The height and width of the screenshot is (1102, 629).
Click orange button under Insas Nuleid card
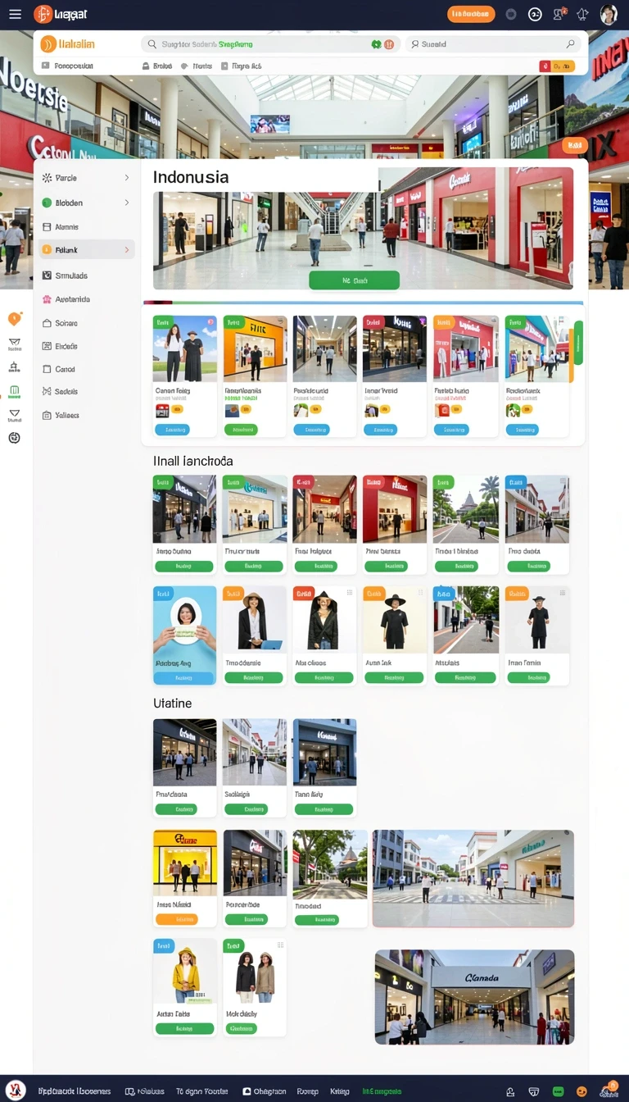point(177,919)
